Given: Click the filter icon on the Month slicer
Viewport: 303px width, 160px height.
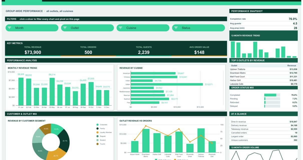Looking at the screenshot, I should 10,28.
